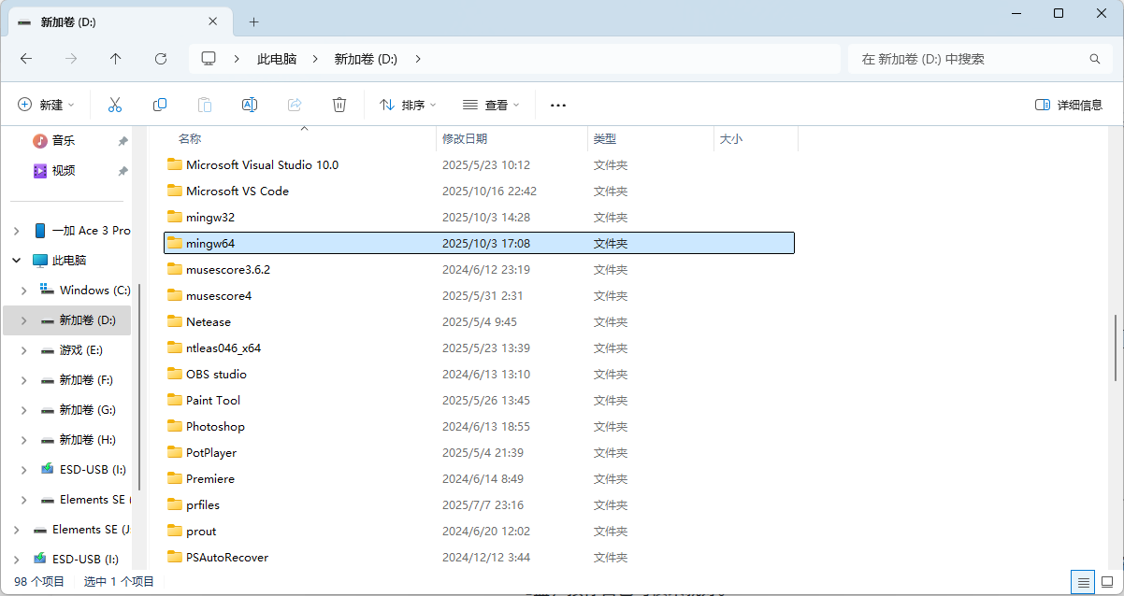Navigate back with the left arrow
This screenshot has width=1124, height=596.
26,59
